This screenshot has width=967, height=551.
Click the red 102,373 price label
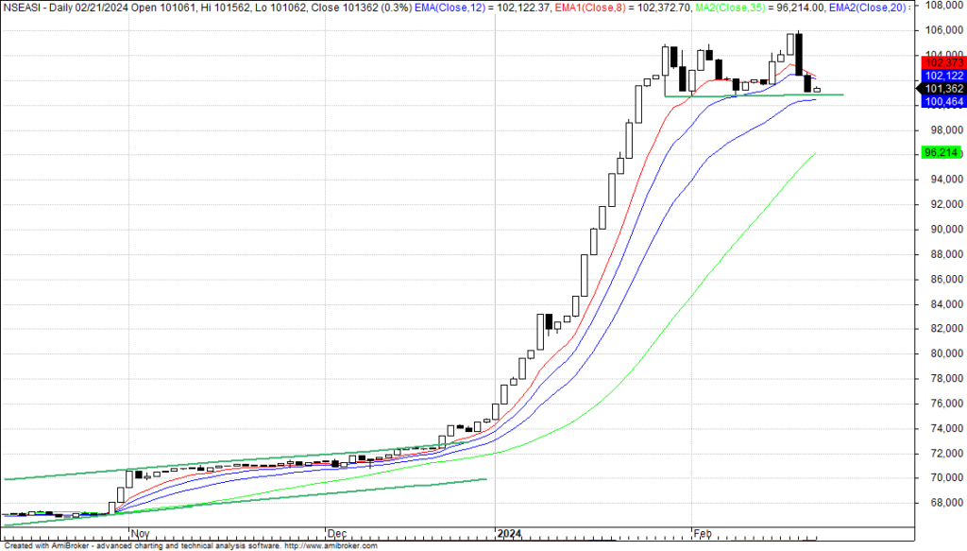(x=941, y=62)
